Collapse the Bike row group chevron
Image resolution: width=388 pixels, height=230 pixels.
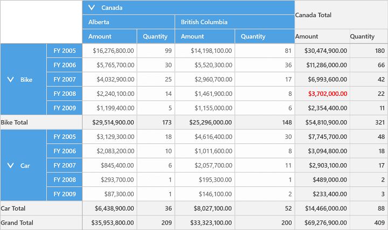[10, 80]
